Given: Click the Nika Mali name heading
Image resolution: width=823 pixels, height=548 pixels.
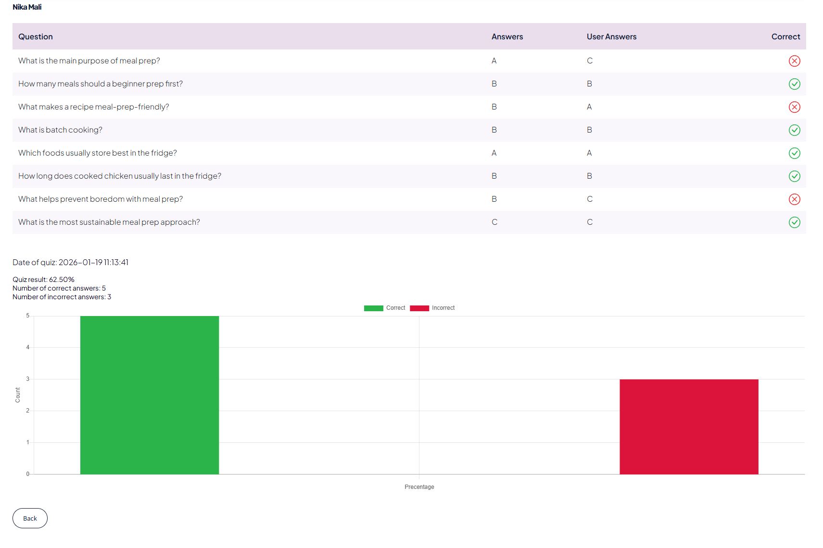Looking at the screenshot, I should tap(27, 7).
